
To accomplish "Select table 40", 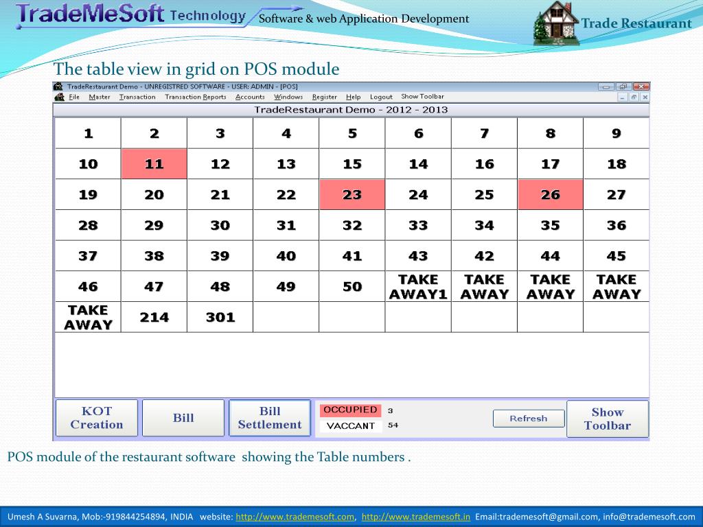I will point(286,256).
